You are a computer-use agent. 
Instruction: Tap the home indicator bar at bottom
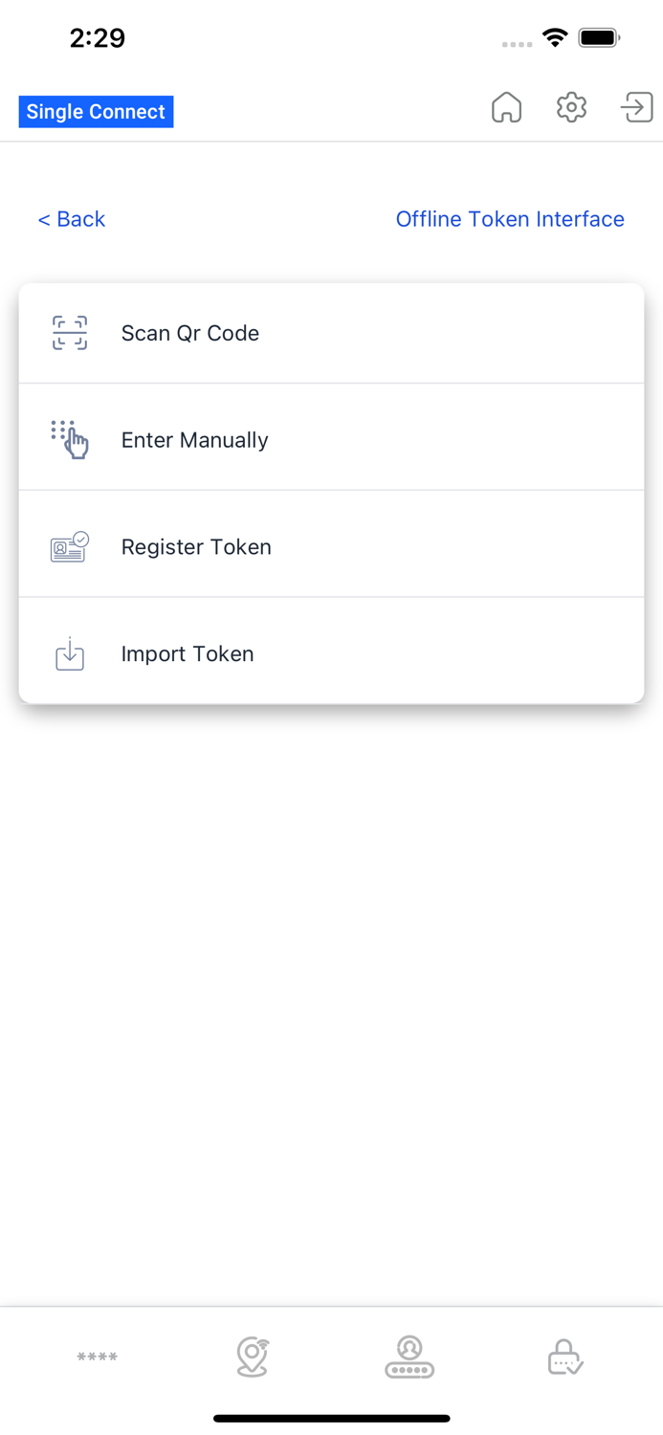[x=331, y=1418]
